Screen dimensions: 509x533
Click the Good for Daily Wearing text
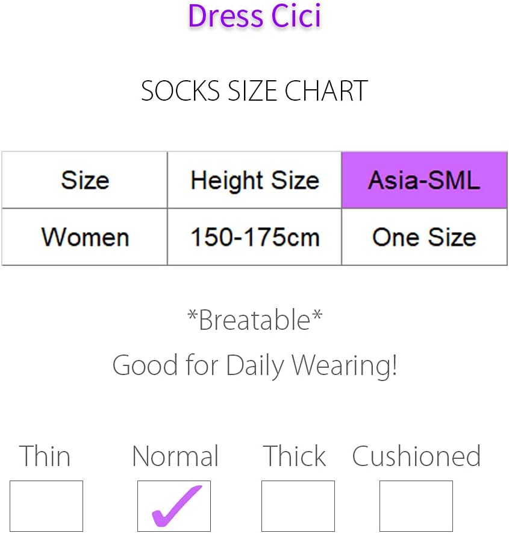point(255,365)
